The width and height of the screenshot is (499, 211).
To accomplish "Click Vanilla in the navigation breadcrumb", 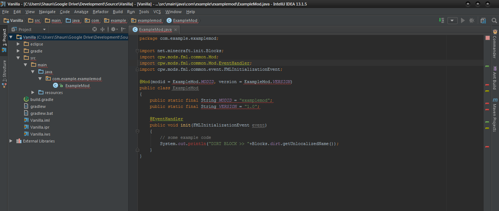I will [14, 20].
